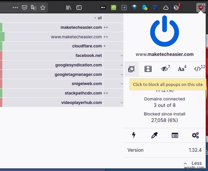Viewport: 208px width, 171px height.
Task: Click the arrow-in-box extension icon
Action: click(124, 8)
